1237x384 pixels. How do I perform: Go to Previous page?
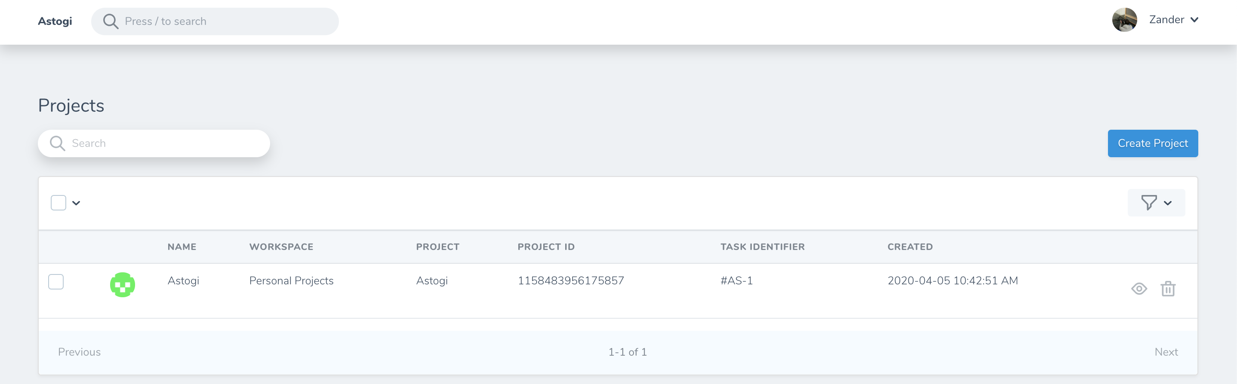click(x=79, y=352)
